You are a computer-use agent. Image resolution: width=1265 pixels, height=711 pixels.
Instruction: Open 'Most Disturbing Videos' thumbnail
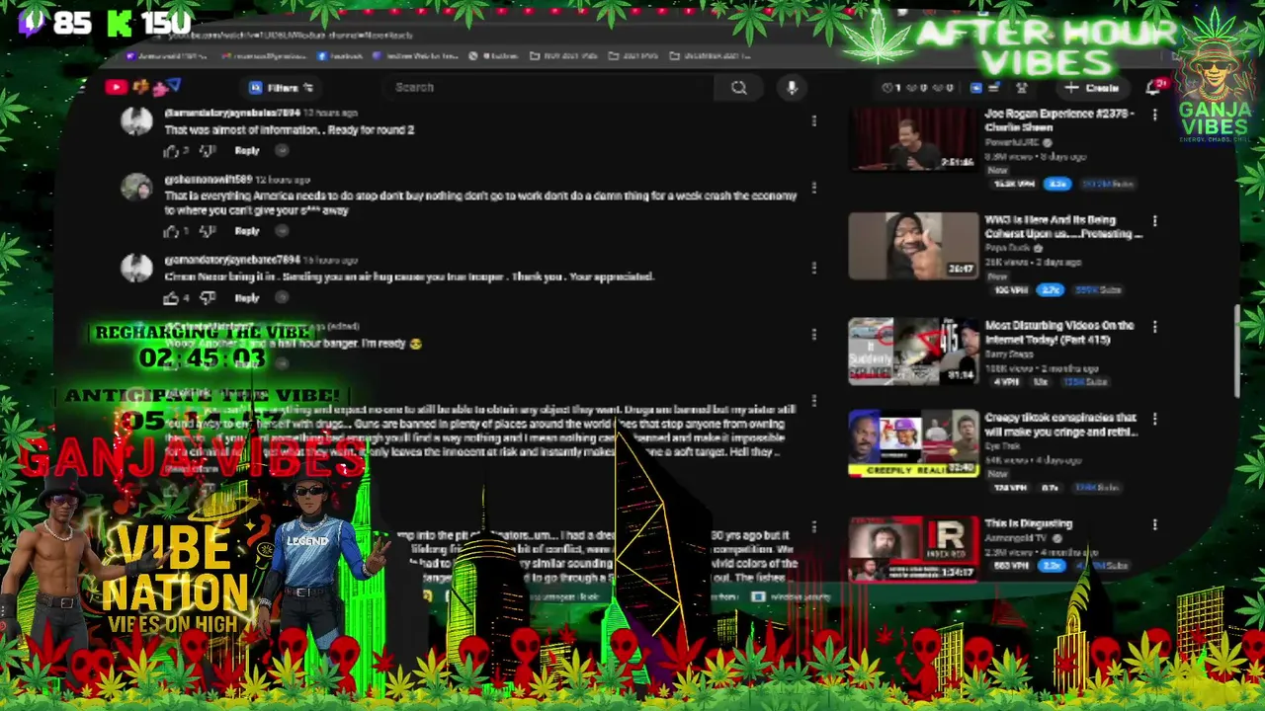click(x=914, y=351)
